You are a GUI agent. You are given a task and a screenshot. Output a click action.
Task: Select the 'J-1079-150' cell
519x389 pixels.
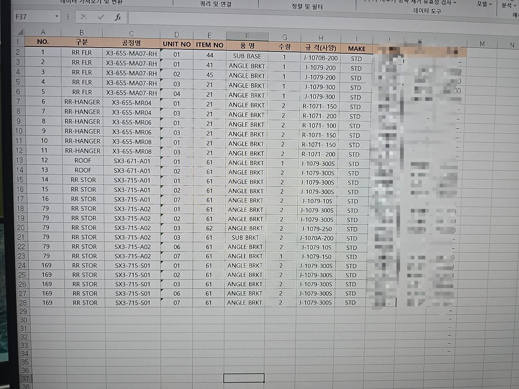click(x=316, y=257)
